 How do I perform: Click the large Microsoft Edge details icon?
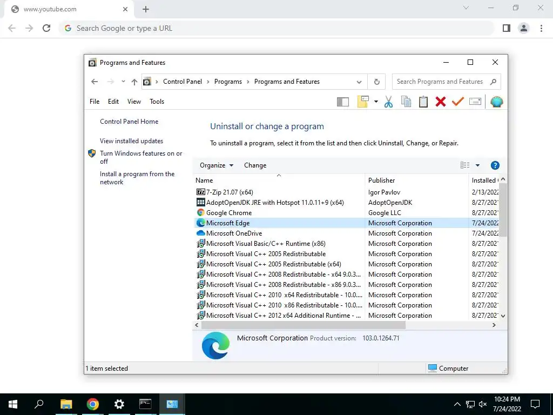215,345
